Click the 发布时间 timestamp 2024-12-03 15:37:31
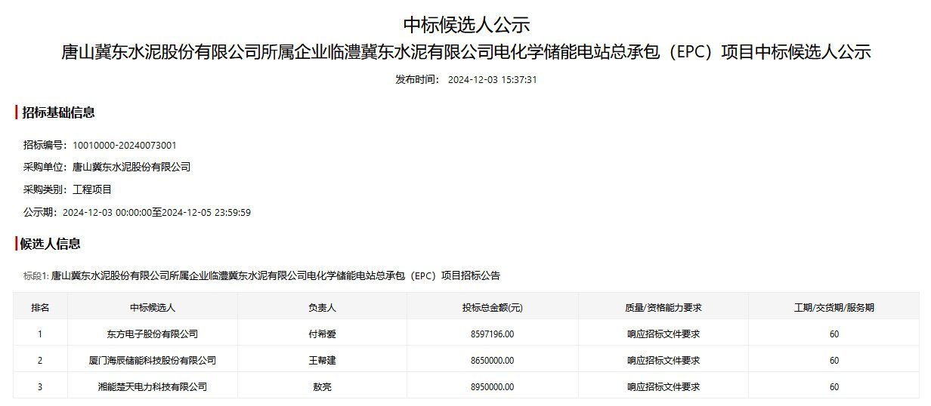931x406 pixels. 492,80
